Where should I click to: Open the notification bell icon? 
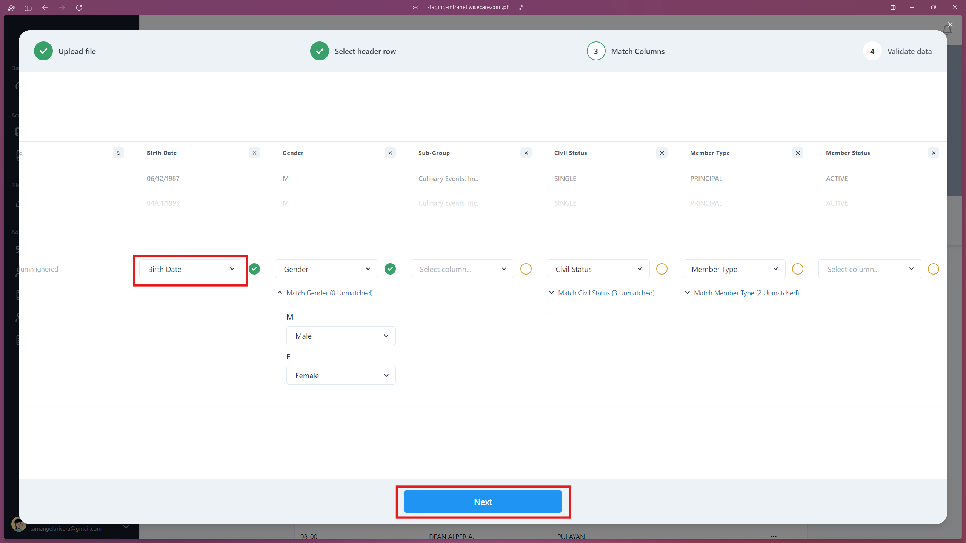(x=948, y=30)
